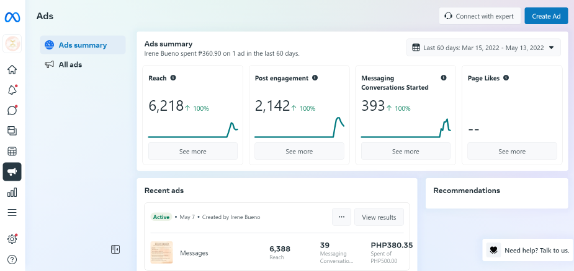Open Notifications bell icon
The image size is (574, 271).
[12, 90]
